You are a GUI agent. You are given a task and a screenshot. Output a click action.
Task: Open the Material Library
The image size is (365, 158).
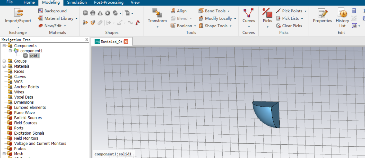coord(56,18)
